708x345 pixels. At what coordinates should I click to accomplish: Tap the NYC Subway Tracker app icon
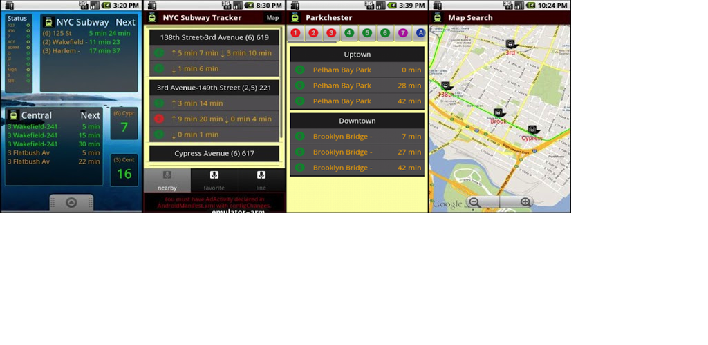[x=152, y=18]
